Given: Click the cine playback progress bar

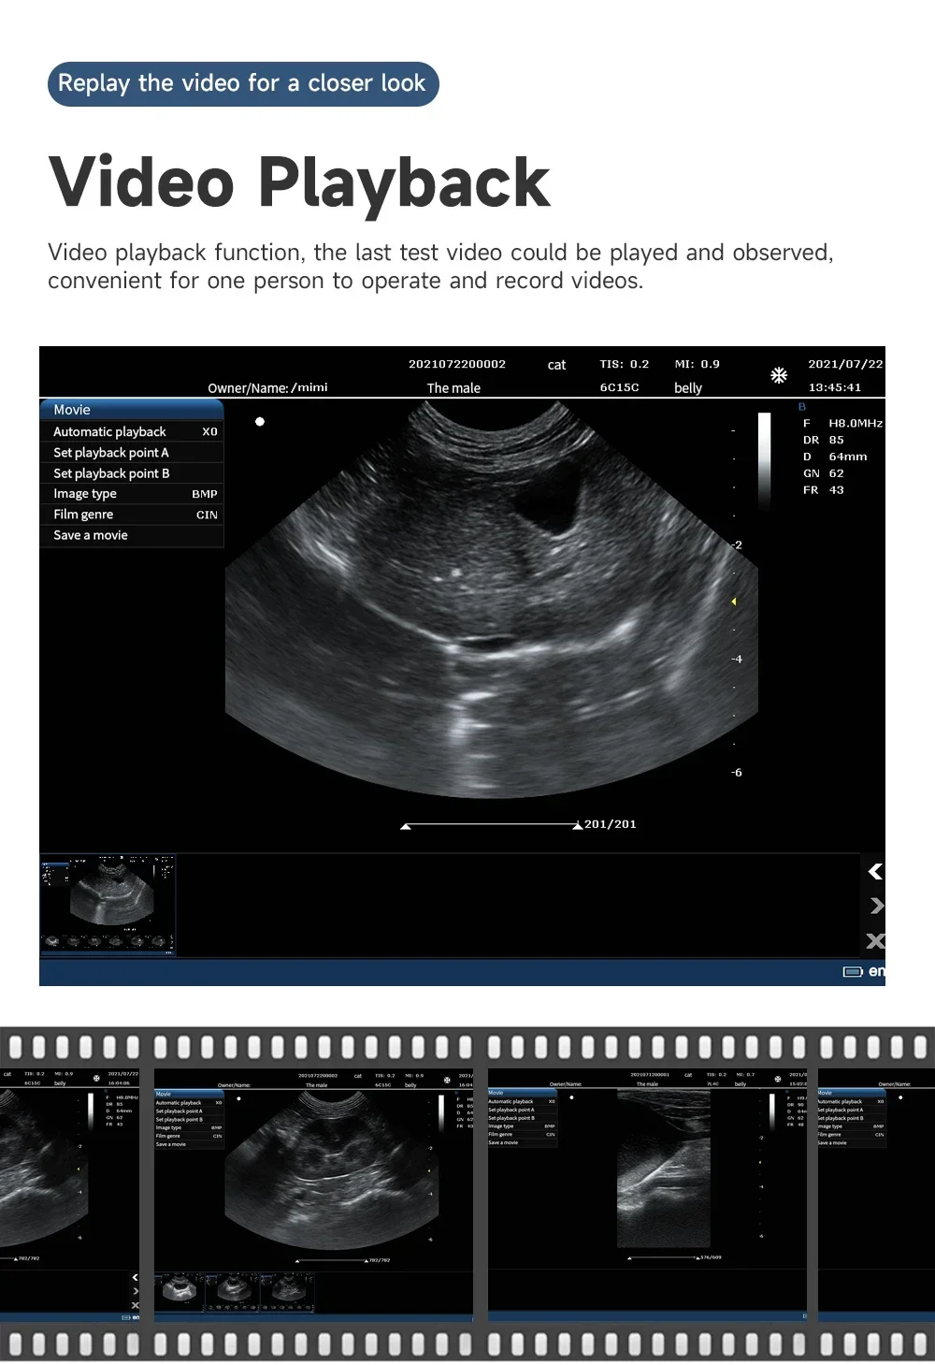Looking at the screenshot, I should point(492,825).
